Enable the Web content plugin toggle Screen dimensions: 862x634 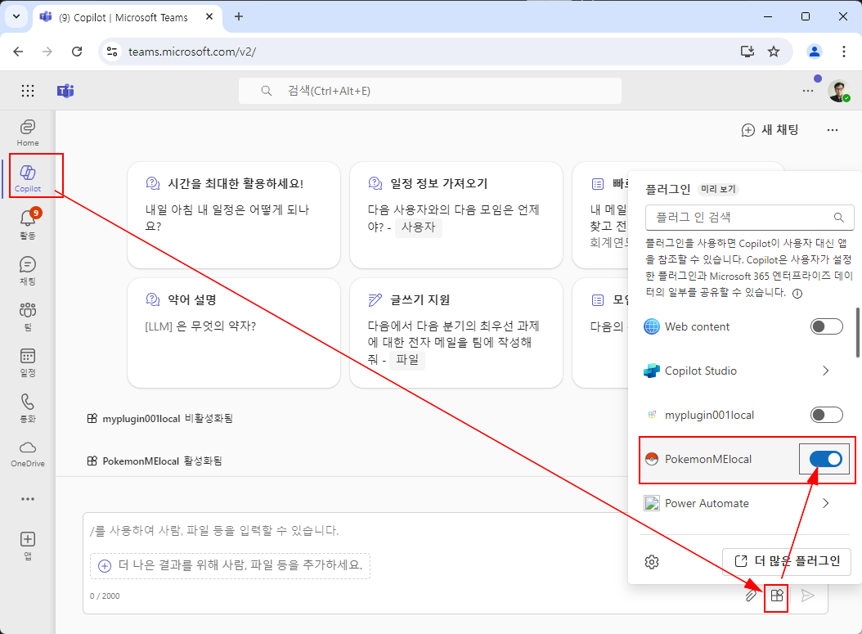[826, 326]
